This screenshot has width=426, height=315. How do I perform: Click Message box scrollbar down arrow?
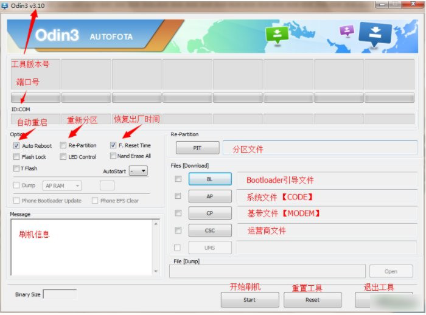(x=156, y=271)
